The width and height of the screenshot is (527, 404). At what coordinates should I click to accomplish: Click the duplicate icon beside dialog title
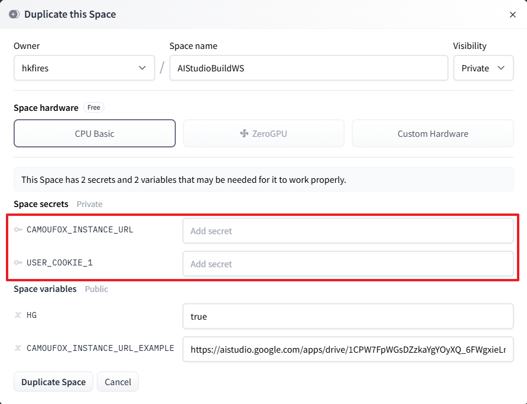(x=14, y=14)
